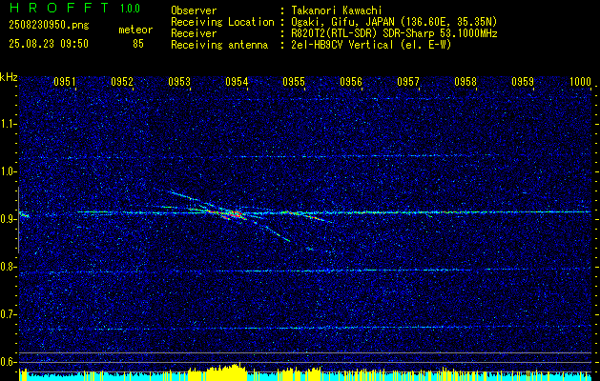Click the 0951 time marker
The height and width of the screenshot is (381, 600).
point(64,81)
